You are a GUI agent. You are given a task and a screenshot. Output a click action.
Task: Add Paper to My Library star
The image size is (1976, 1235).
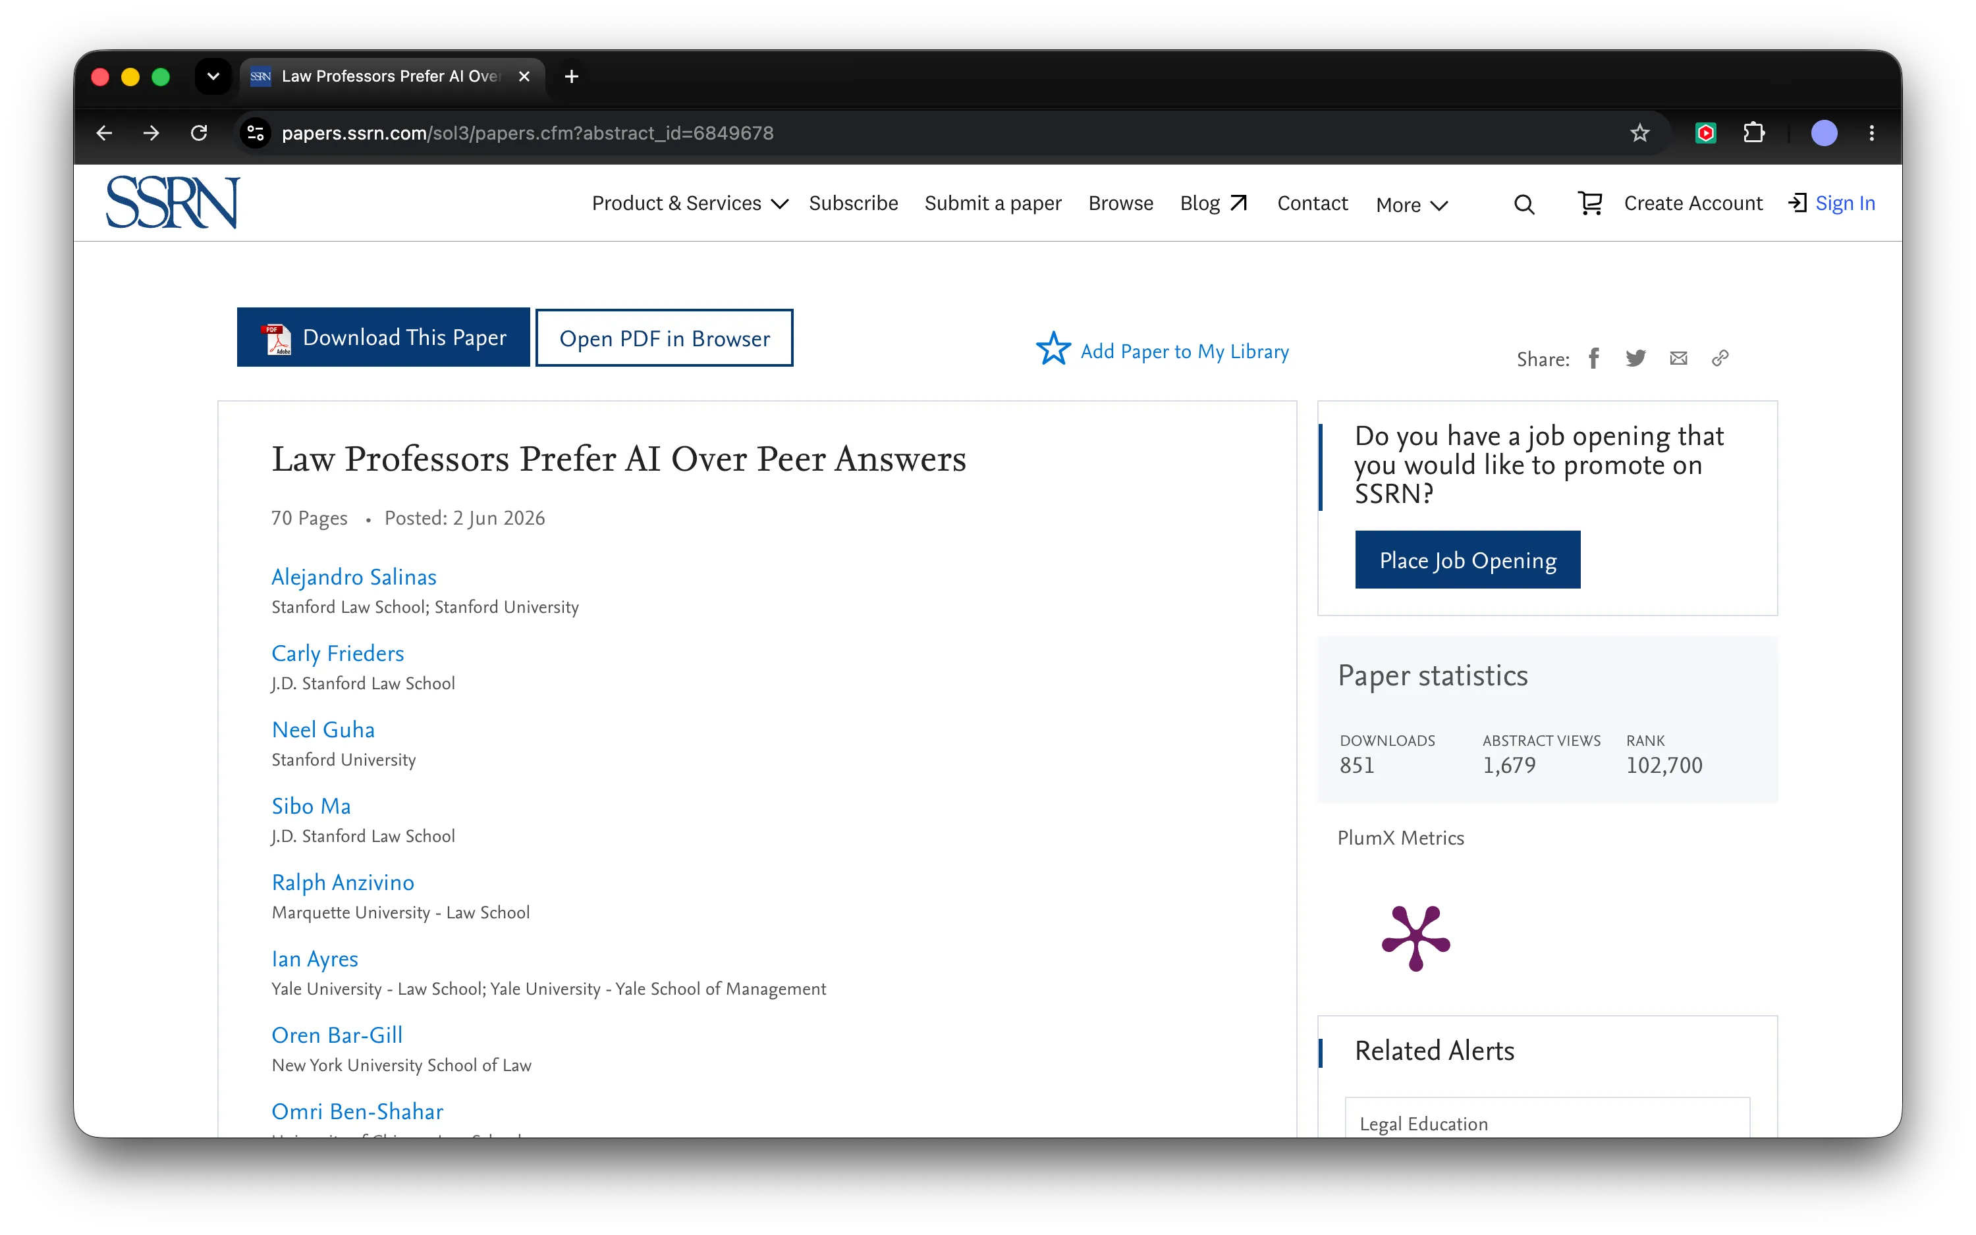tap(1053, 350)
